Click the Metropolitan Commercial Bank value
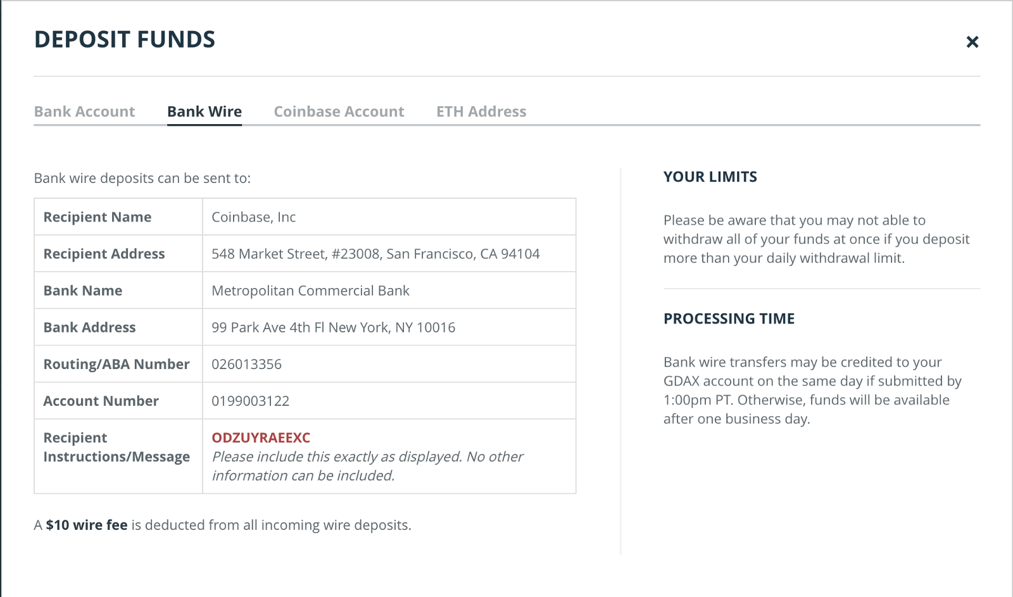The width and height of the screenshot is (1013, 597). pos(310,291)
